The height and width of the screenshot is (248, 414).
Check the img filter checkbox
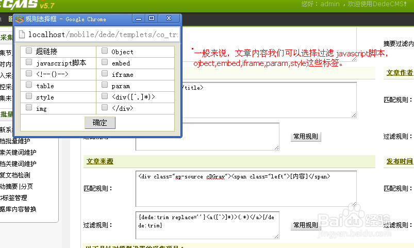click(x=29, y=108)
